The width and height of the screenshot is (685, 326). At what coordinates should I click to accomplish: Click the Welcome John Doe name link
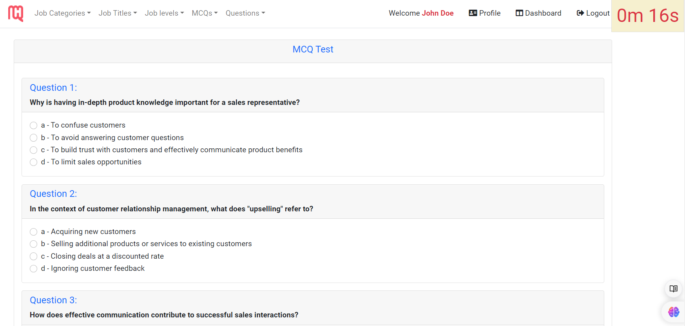(x=438, y=13)
